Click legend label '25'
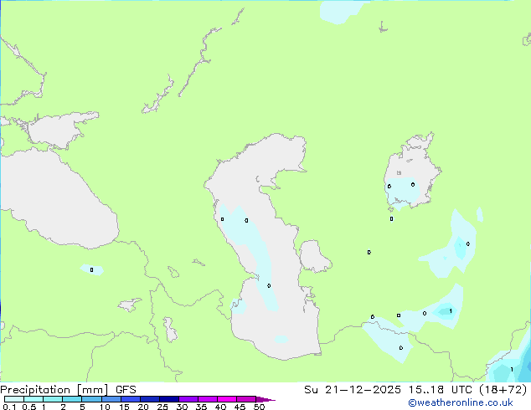The height and width of the screenshot is (410, 531). [162, 407]
